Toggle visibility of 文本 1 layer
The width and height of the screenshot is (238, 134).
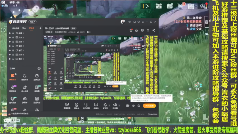click(x=10, y=42)
